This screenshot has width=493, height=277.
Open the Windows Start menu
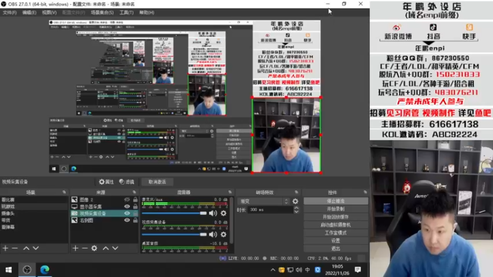(9, 270)
